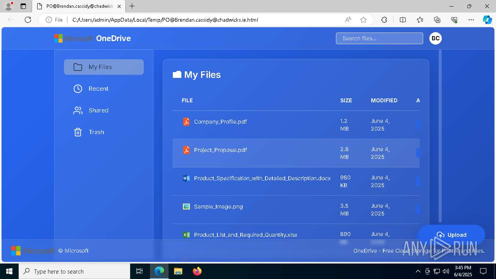Viewport: 496px width, 279px height.
Task: Open My Files in sidebar
Action: coord(104,67)
